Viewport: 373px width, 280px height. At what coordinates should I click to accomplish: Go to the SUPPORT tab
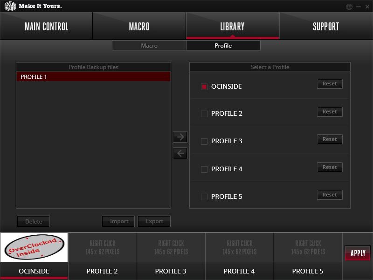326,26
